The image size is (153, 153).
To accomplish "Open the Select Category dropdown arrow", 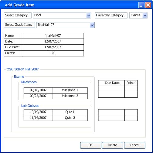I will click(x=89, y=15).
